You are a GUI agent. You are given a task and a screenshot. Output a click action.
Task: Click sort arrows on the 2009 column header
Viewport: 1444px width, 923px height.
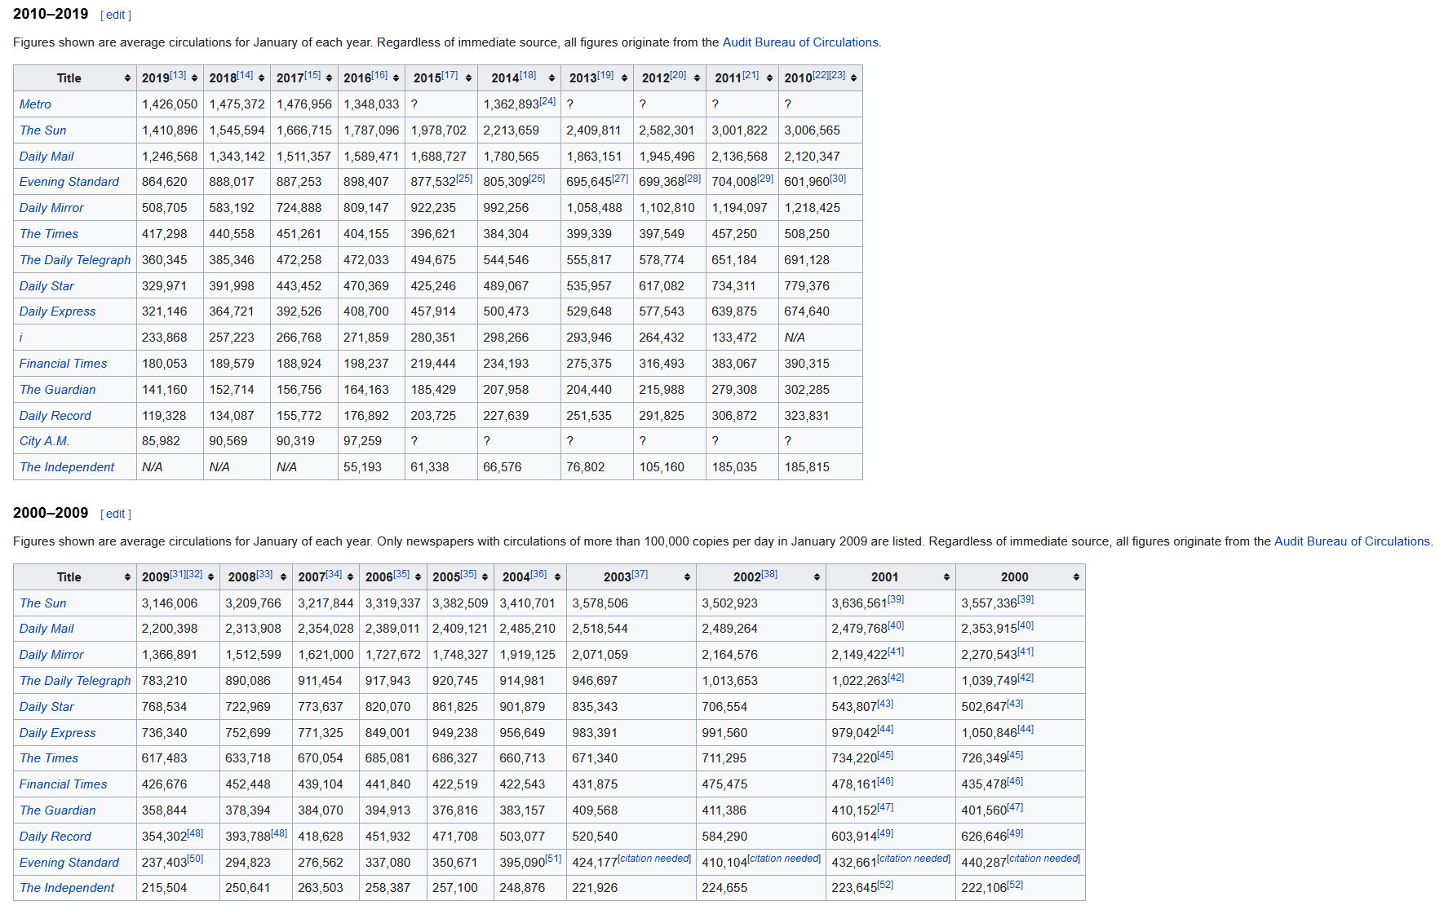coord(210,577)
